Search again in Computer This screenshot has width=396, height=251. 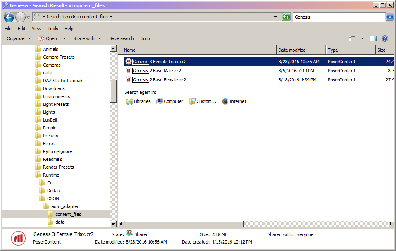tap(170, 101)
